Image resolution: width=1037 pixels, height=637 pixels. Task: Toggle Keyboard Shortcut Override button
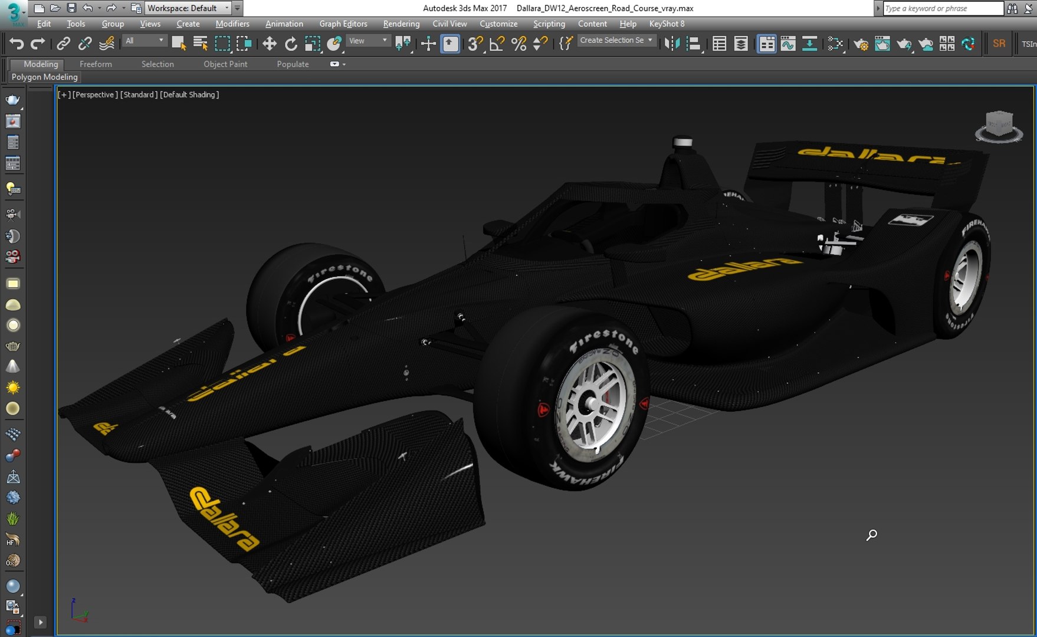pos(451,44)
